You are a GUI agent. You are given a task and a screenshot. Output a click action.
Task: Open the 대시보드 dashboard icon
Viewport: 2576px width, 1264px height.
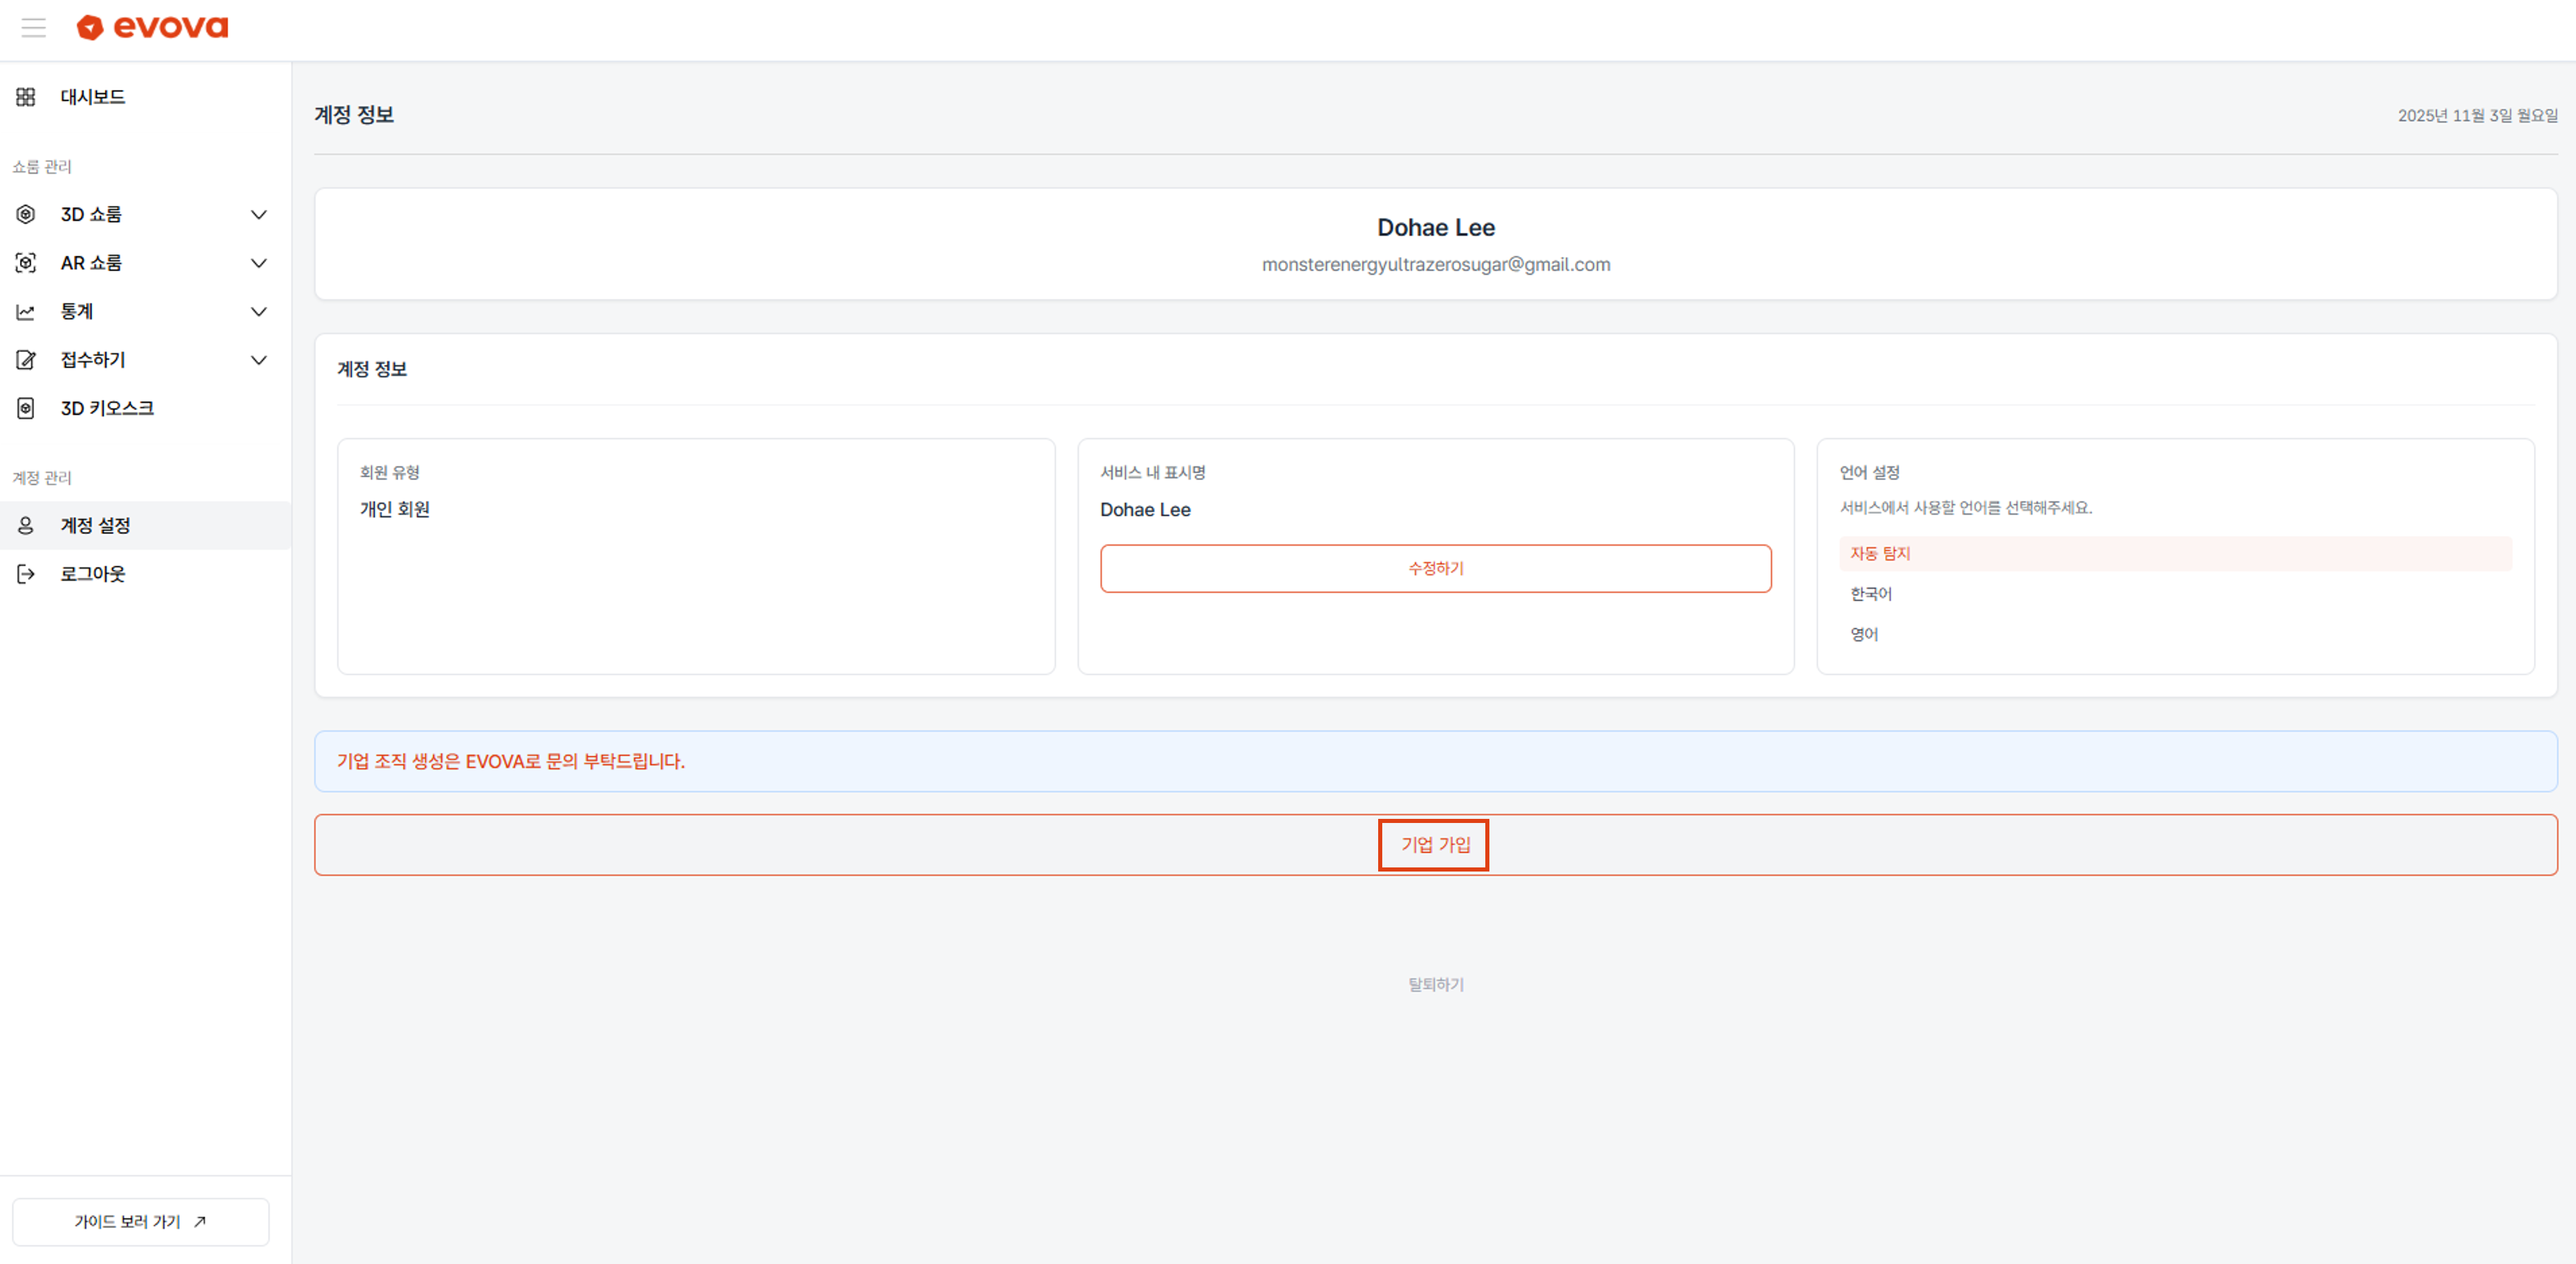tap(25, 97)
